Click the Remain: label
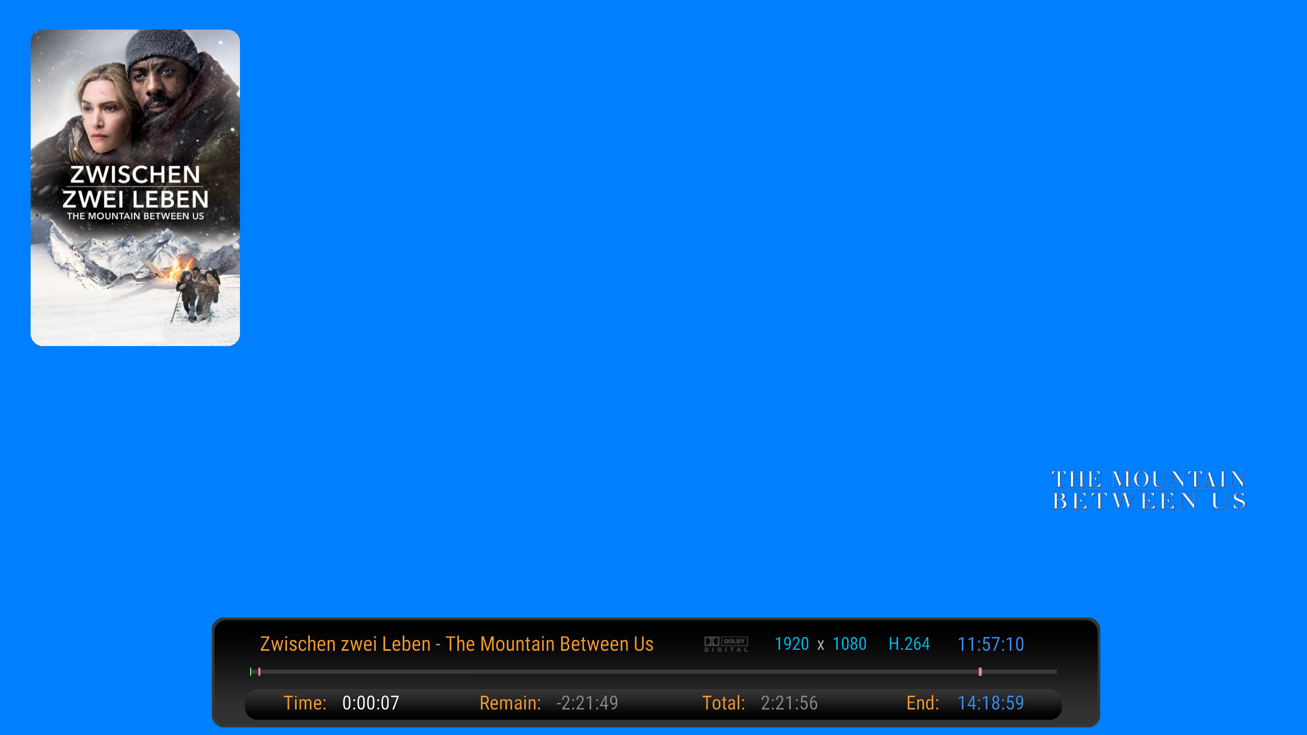 (x=510, y=703)
